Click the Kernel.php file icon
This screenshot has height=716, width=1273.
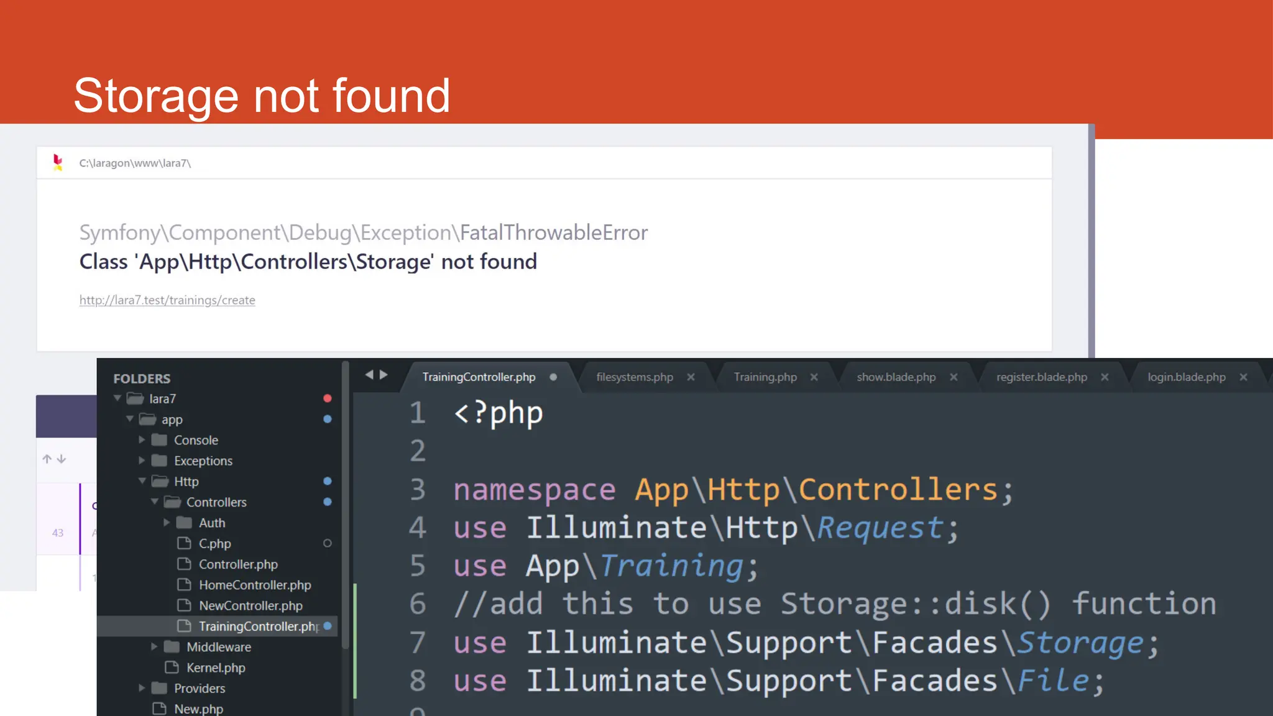click(x=172, y=668)
